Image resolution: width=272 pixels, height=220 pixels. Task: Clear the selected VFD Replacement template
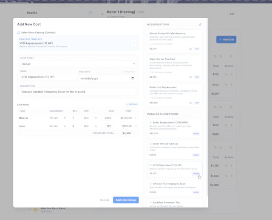133,42
